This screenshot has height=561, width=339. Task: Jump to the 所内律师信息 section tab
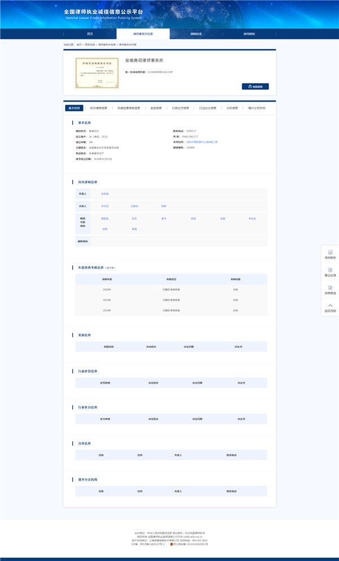[x=98, y=107]
